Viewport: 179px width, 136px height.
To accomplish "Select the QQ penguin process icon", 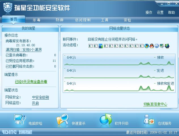I will click(x=152, y=46).
